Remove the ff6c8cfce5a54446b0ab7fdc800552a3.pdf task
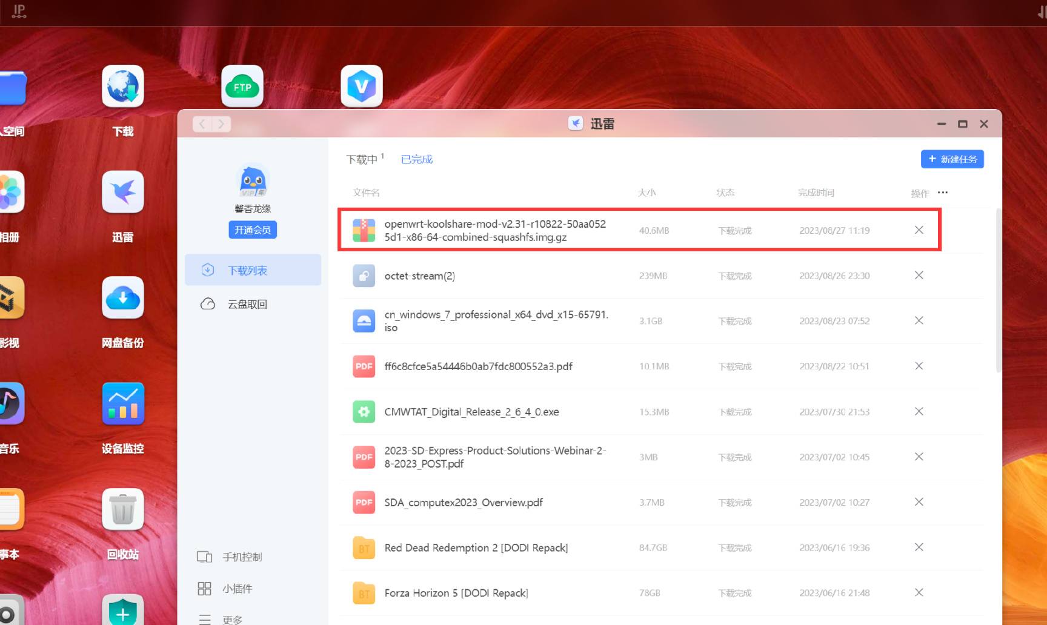 pos(919,366)
